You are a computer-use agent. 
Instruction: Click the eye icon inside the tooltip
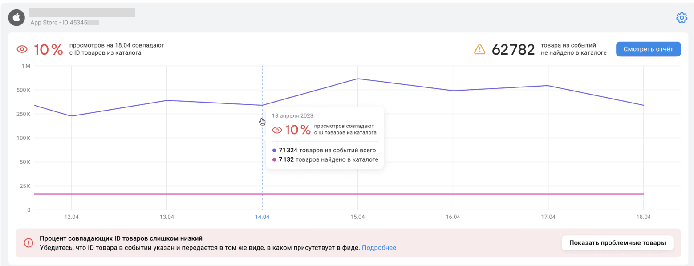pos(277,130)
